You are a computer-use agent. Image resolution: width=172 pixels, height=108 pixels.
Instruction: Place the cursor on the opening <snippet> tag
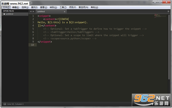pos(44,16)
